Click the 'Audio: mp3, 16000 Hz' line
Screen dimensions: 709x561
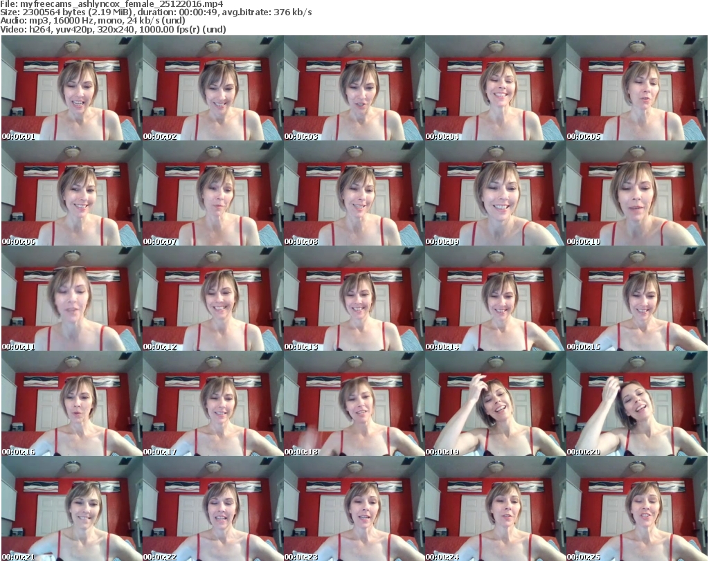tap(93, 21)
